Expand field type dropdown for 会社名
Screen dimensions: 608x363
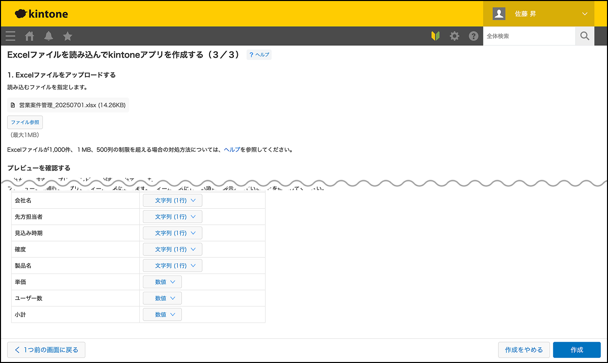172,201
